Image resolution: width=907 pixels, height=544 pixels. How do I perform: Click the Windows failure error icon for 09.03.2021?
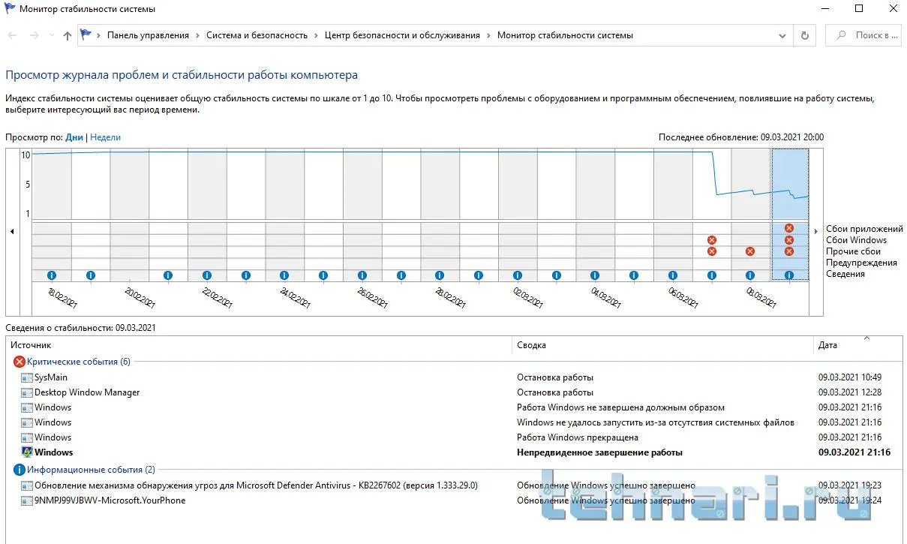(788, 240)
